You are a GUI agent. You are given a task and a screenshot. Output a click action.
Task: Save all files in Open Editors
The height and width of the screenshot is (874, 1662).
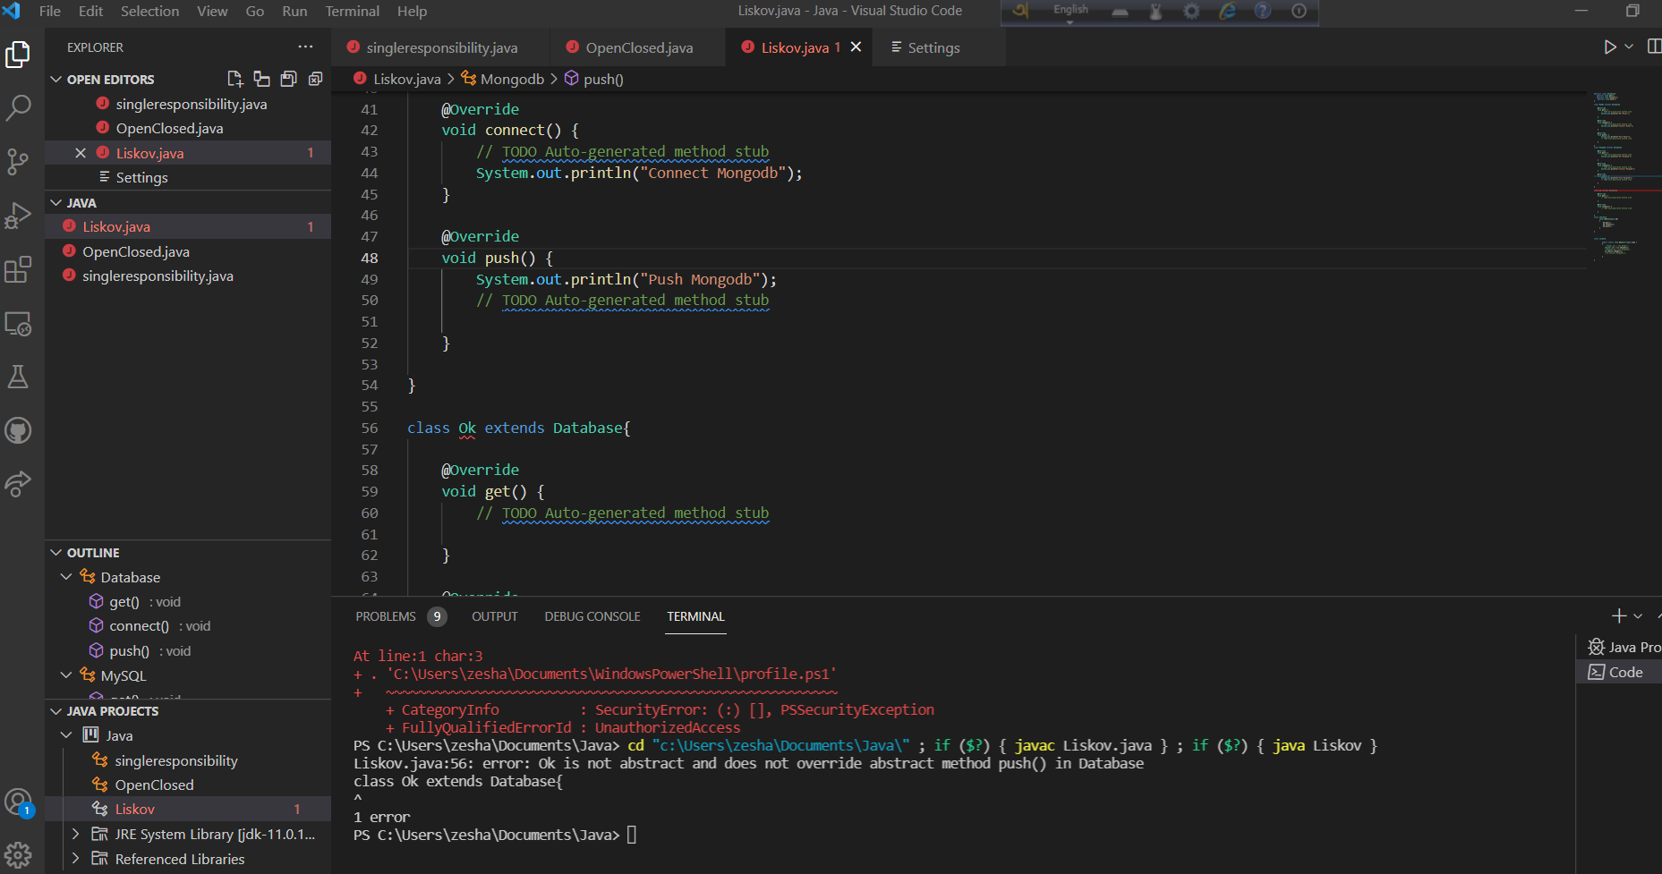click(x=288, y=79)
